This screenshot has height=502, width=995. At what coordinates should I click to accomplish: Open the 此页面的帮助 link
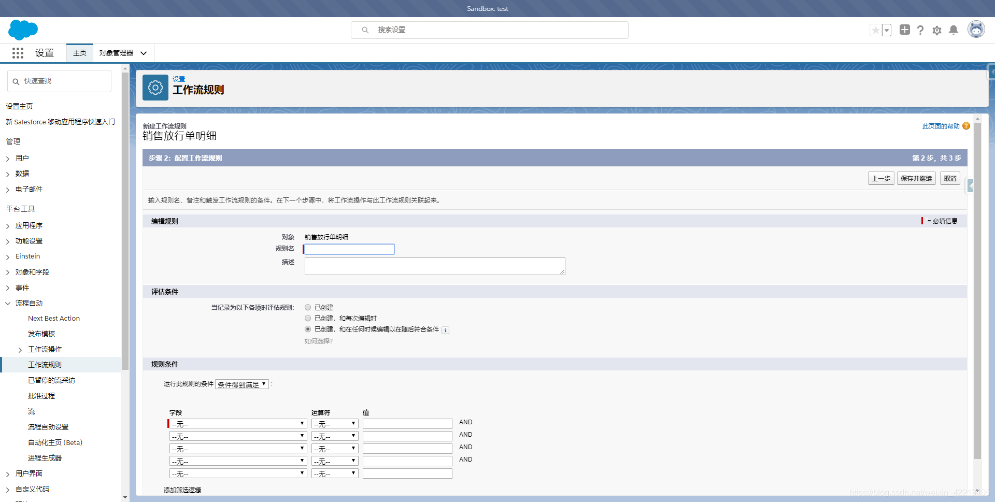tap(941, 126)
